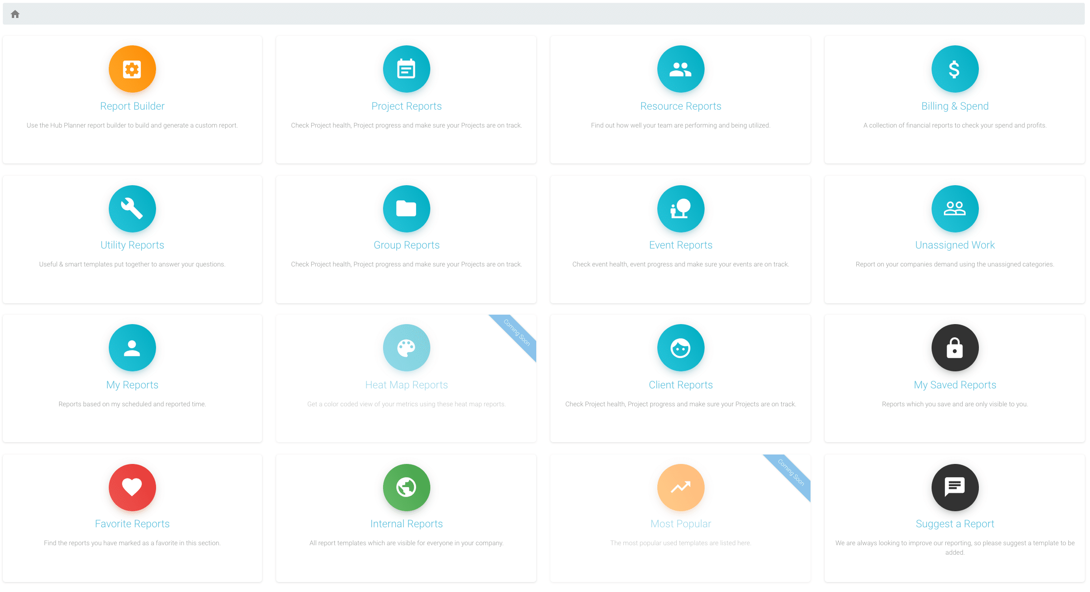Click the Utility Reports wrench icon
This screenshot has width=1090, height=592.
(132, 208)
